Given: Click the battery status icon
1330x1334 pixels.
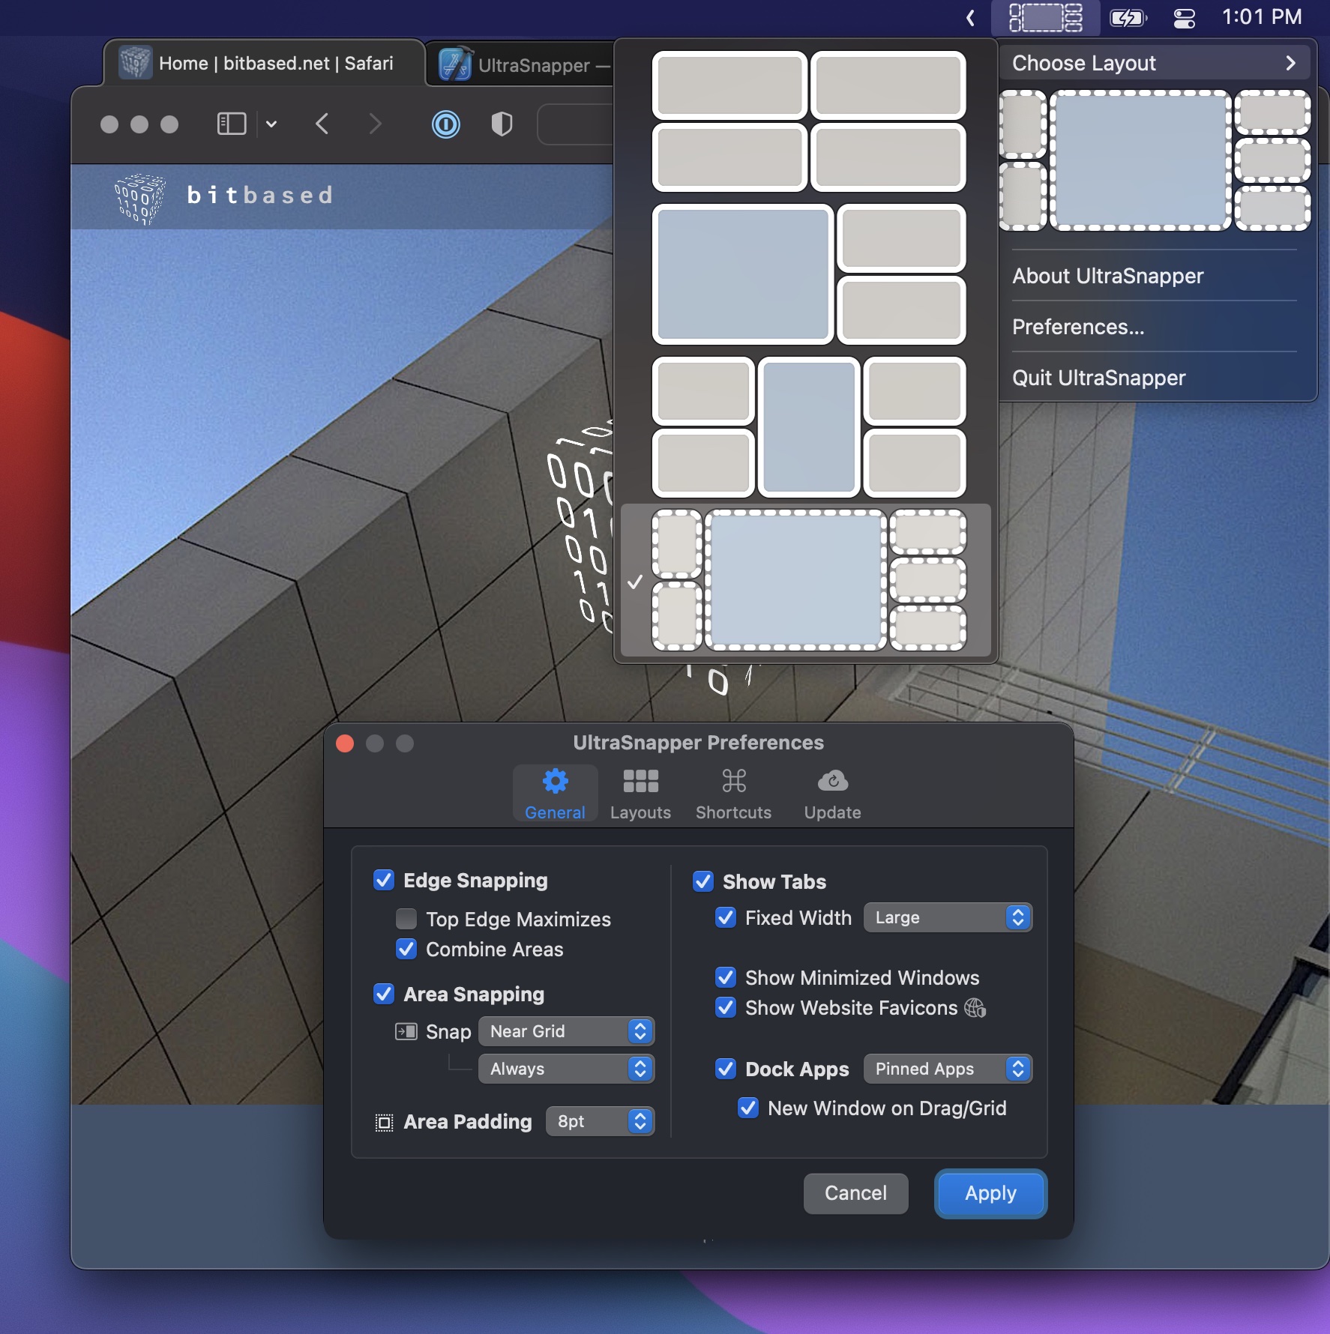Looking at the screenshot, I should [1128, 18].
